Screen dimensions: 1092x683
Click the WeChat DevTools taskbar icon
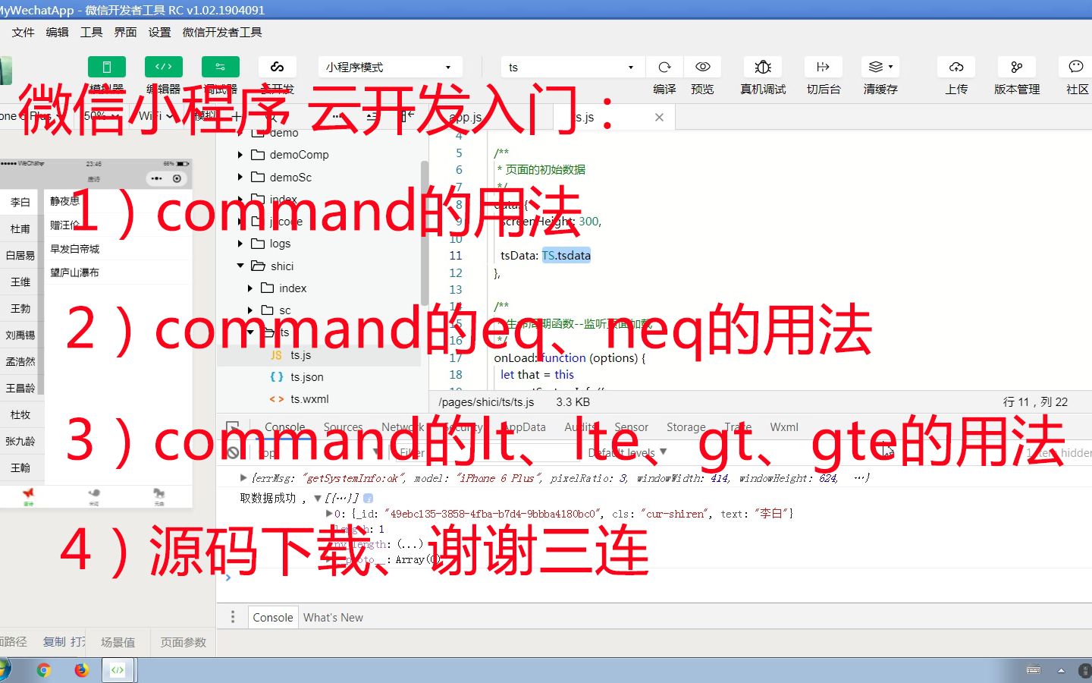pyautogui.click(x=118, y=670)
